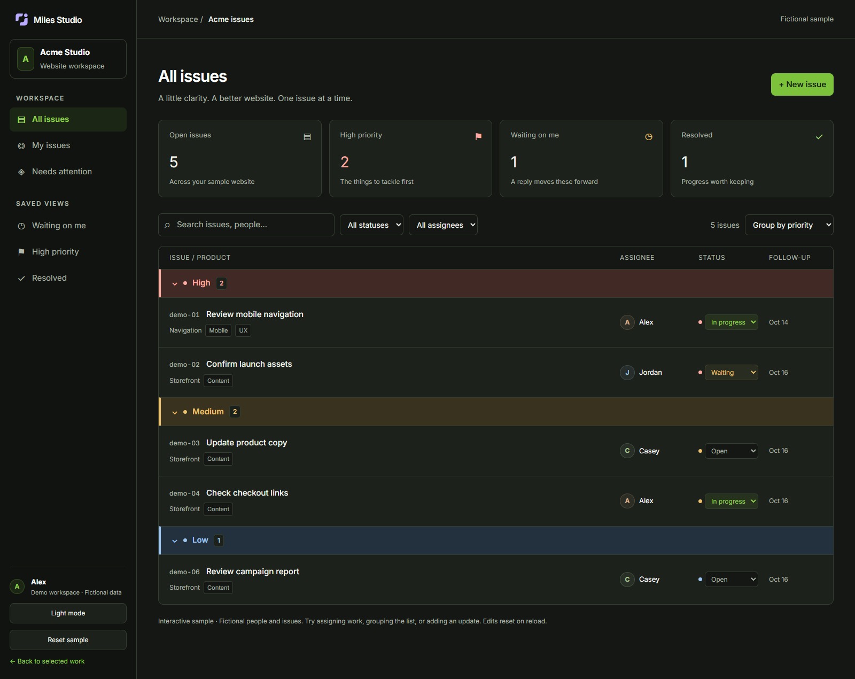Change status for Review campaign report
The image size is (855, 679).
[731, 580]
